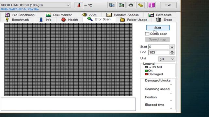This screenshot has height=117, width=209.
Task: Open the AAM tab
Action: coord(89,15)
